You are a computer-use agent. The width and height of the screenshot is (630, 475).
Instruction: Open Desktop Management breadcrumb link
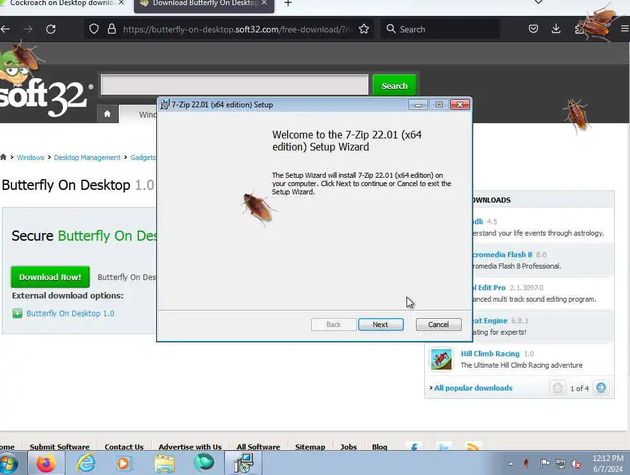point(87,157)
